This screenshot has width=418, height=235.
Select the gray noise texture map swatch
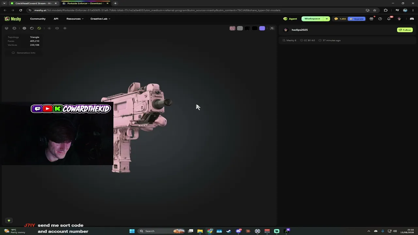coord(240,28)
